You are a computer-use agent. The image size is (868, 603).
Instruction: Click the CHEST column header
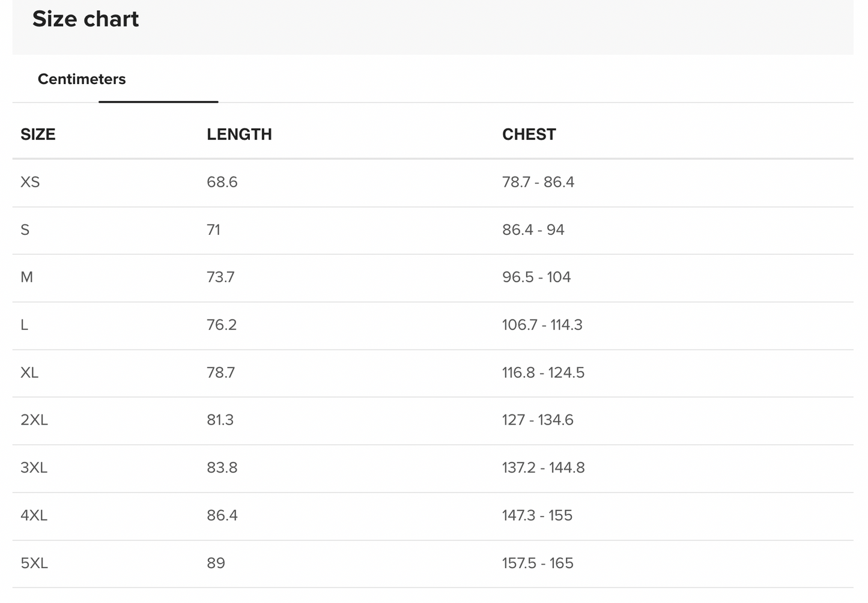(x=529, y=135)
